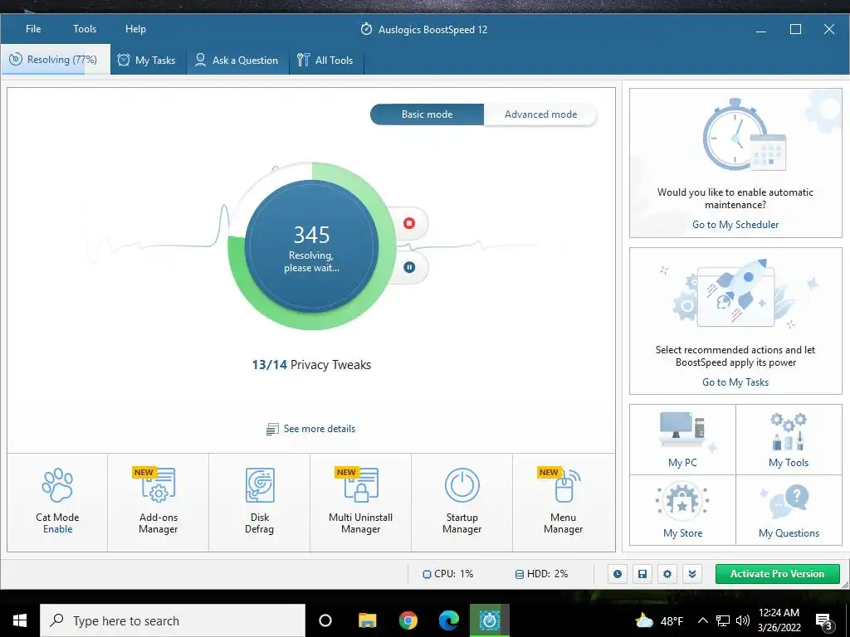This screenshot has width=850, height=637.
Task: Pause the resolving process
Action: pos(409,267)
